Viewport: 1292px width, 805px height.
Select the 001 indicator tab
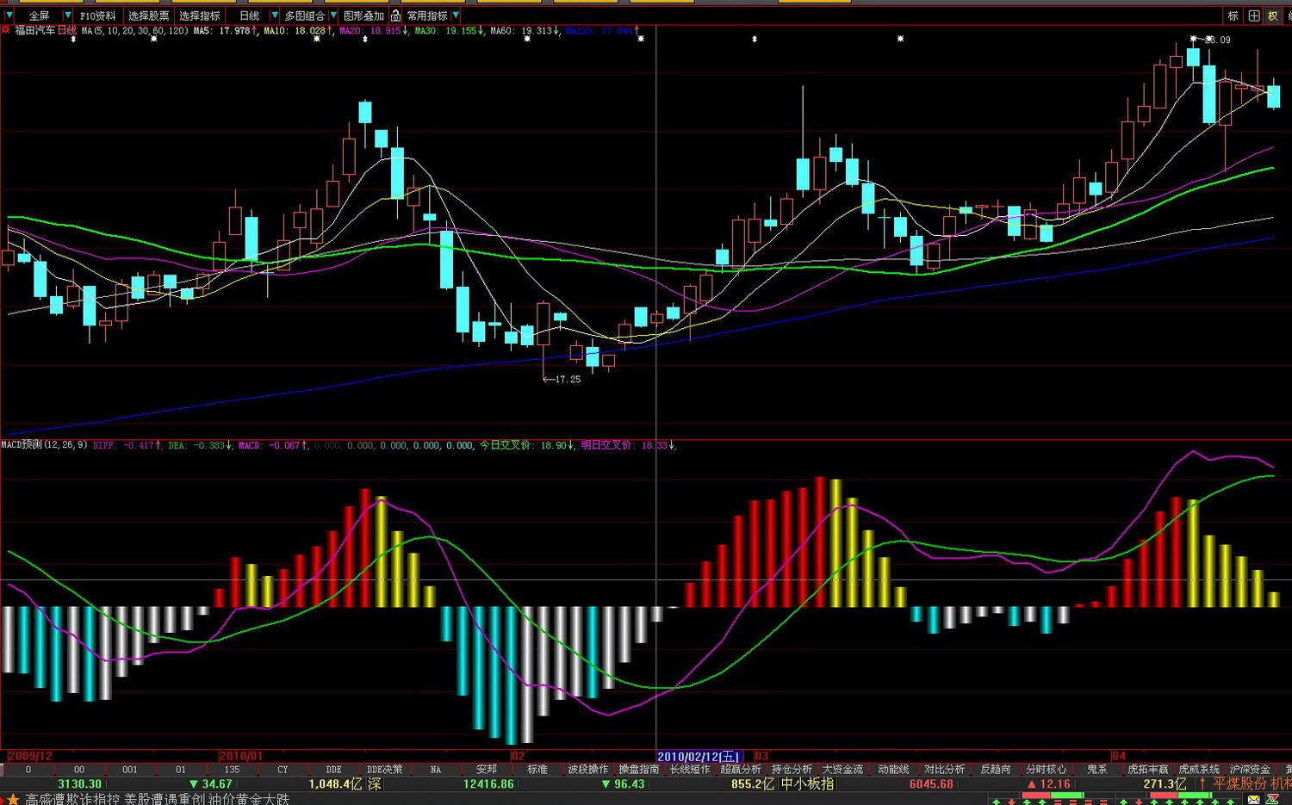click(x=129, y=770)
